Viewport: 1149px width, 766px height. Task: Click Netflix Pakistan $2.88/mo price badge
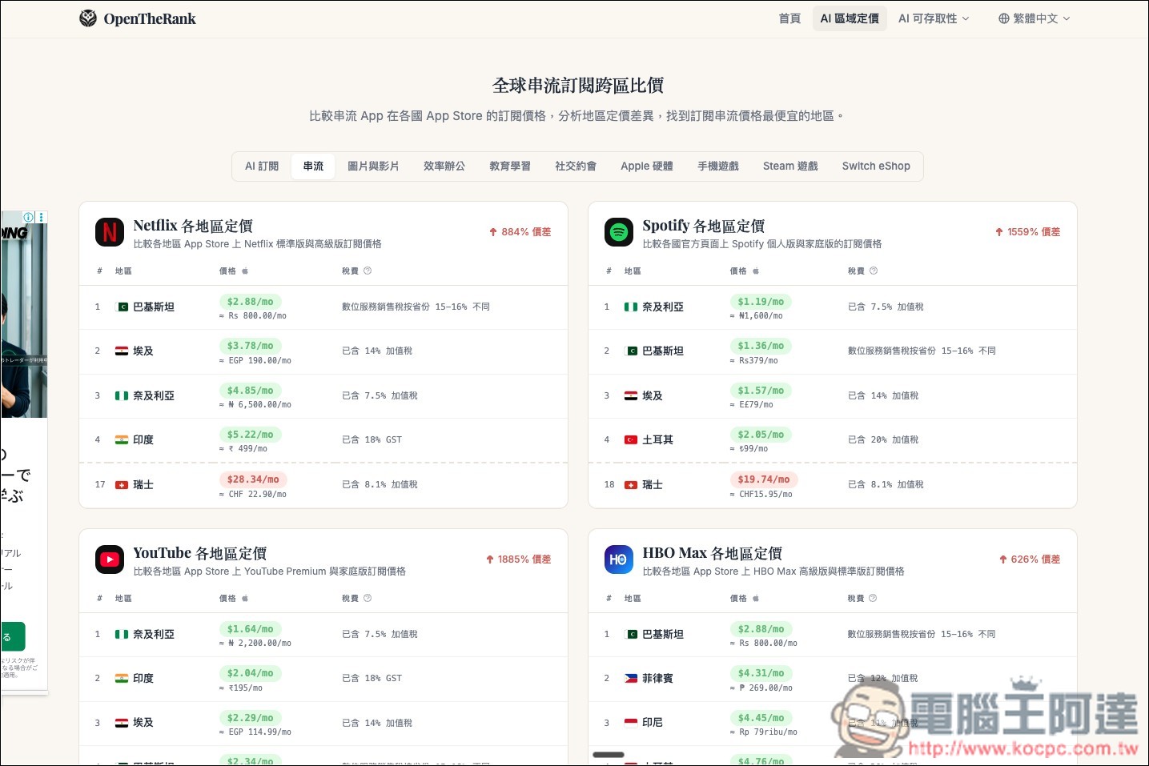(x=250, y=302)
